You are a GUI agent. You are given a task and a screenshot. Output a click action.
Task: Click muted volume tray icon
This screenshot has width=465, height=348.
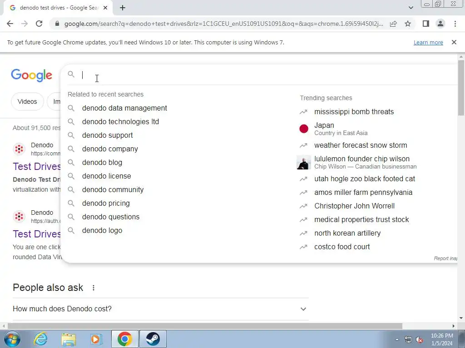(x=419, y=340)
